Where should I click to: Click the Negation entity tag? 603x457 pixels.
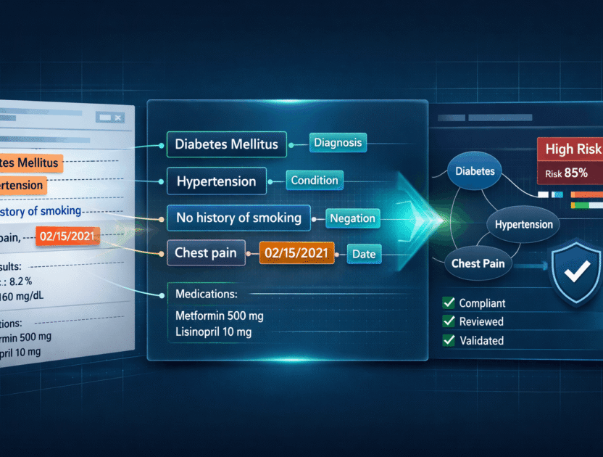point(352,217)
